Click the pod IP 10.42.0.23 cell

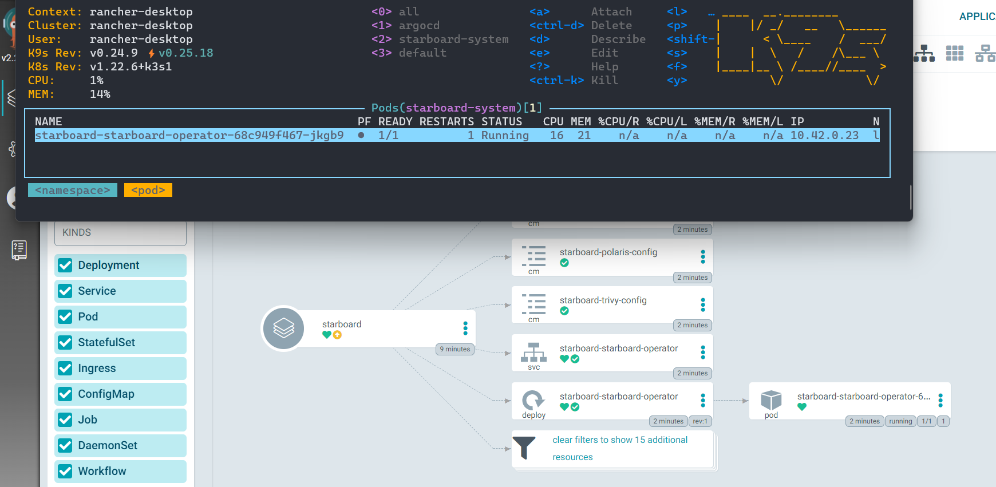click(x=824, y=136)
